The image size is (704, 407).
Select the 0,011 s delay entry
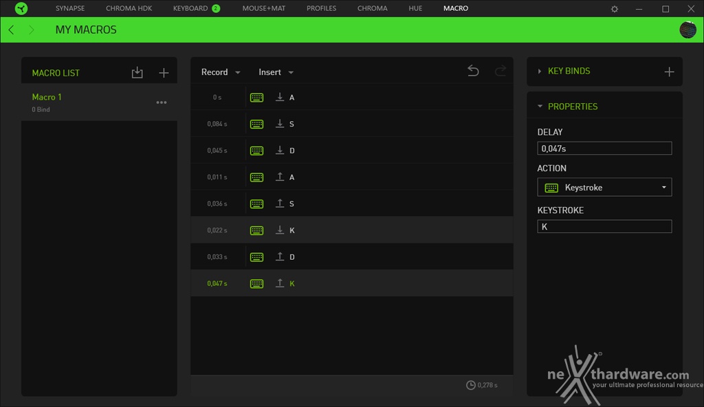[x=217, y=177]
